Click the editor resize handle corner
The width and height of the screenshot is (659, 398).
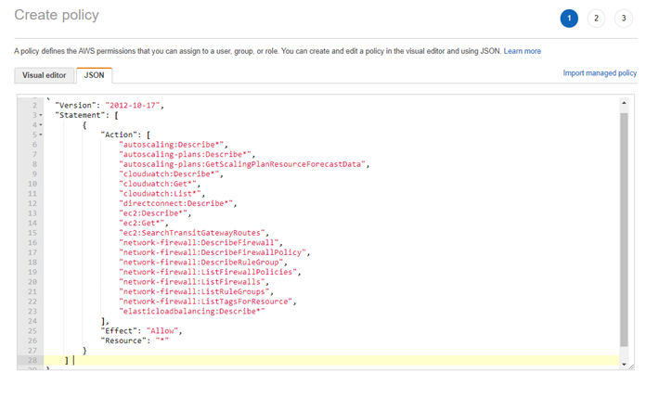(631, 367)
